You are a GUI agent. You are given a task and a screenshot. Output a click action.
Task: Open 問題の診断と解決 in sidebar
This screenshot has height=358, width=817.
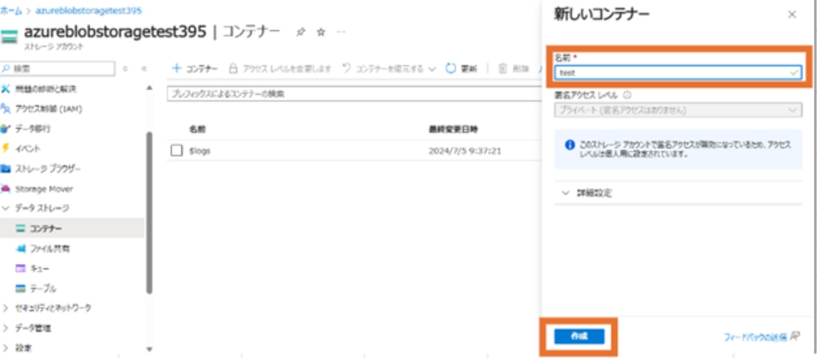tap(45, 89)
